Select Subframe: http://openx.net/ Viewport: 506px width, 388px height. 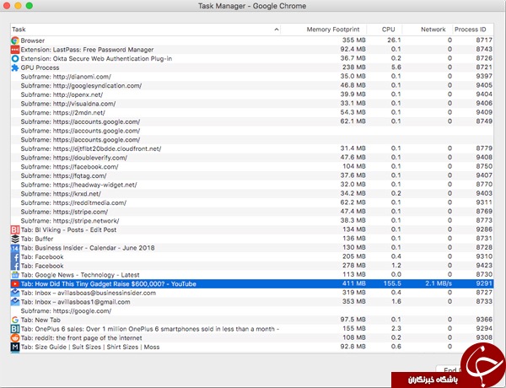pos(251,95)
